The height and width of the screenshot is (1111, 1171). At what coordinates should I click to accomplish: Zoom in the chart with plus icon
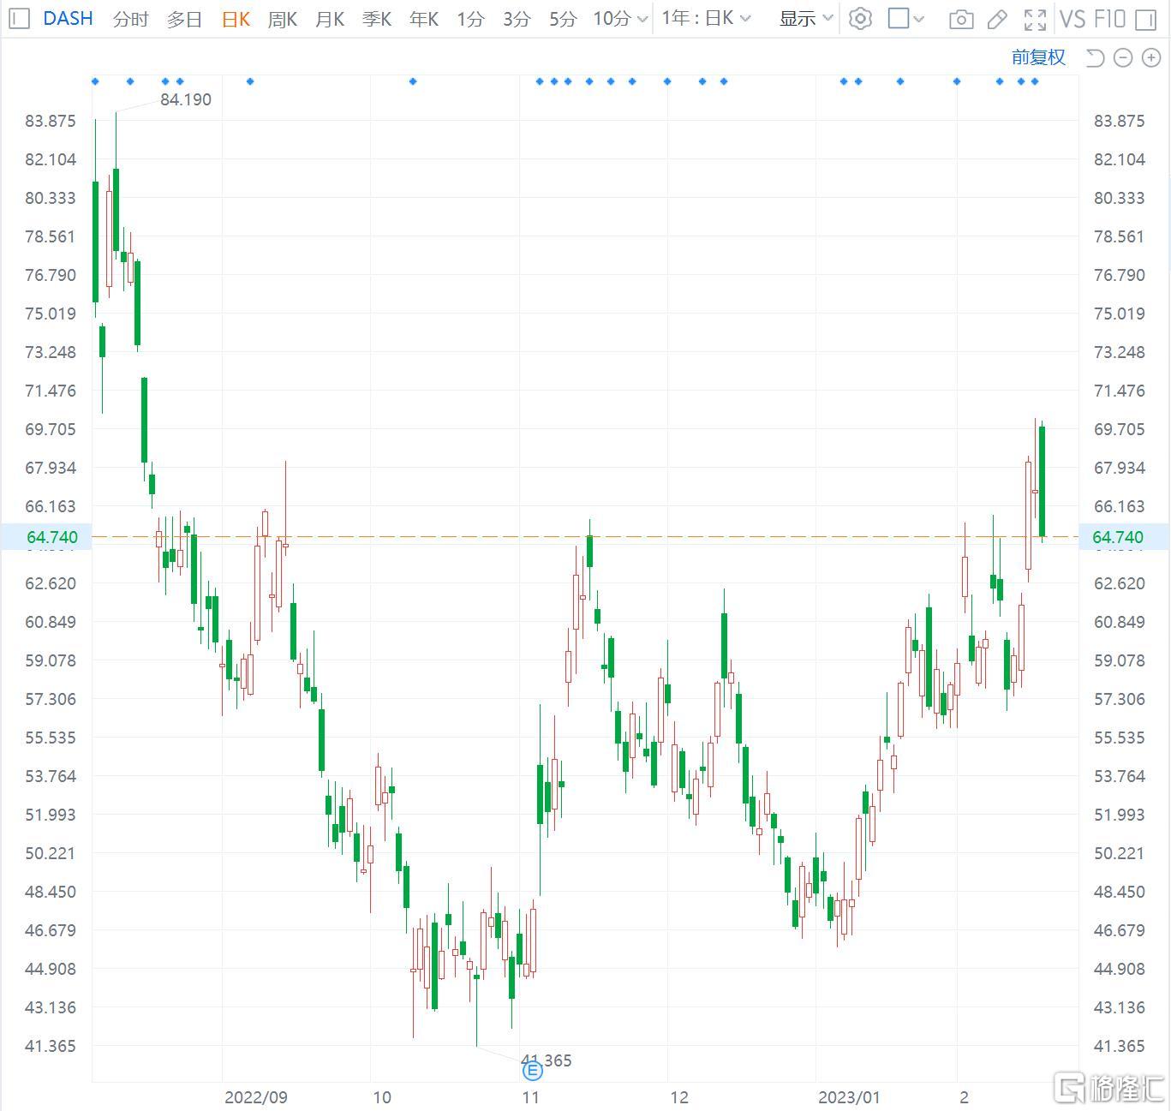pyautogui.click(x=1150, y=57)
